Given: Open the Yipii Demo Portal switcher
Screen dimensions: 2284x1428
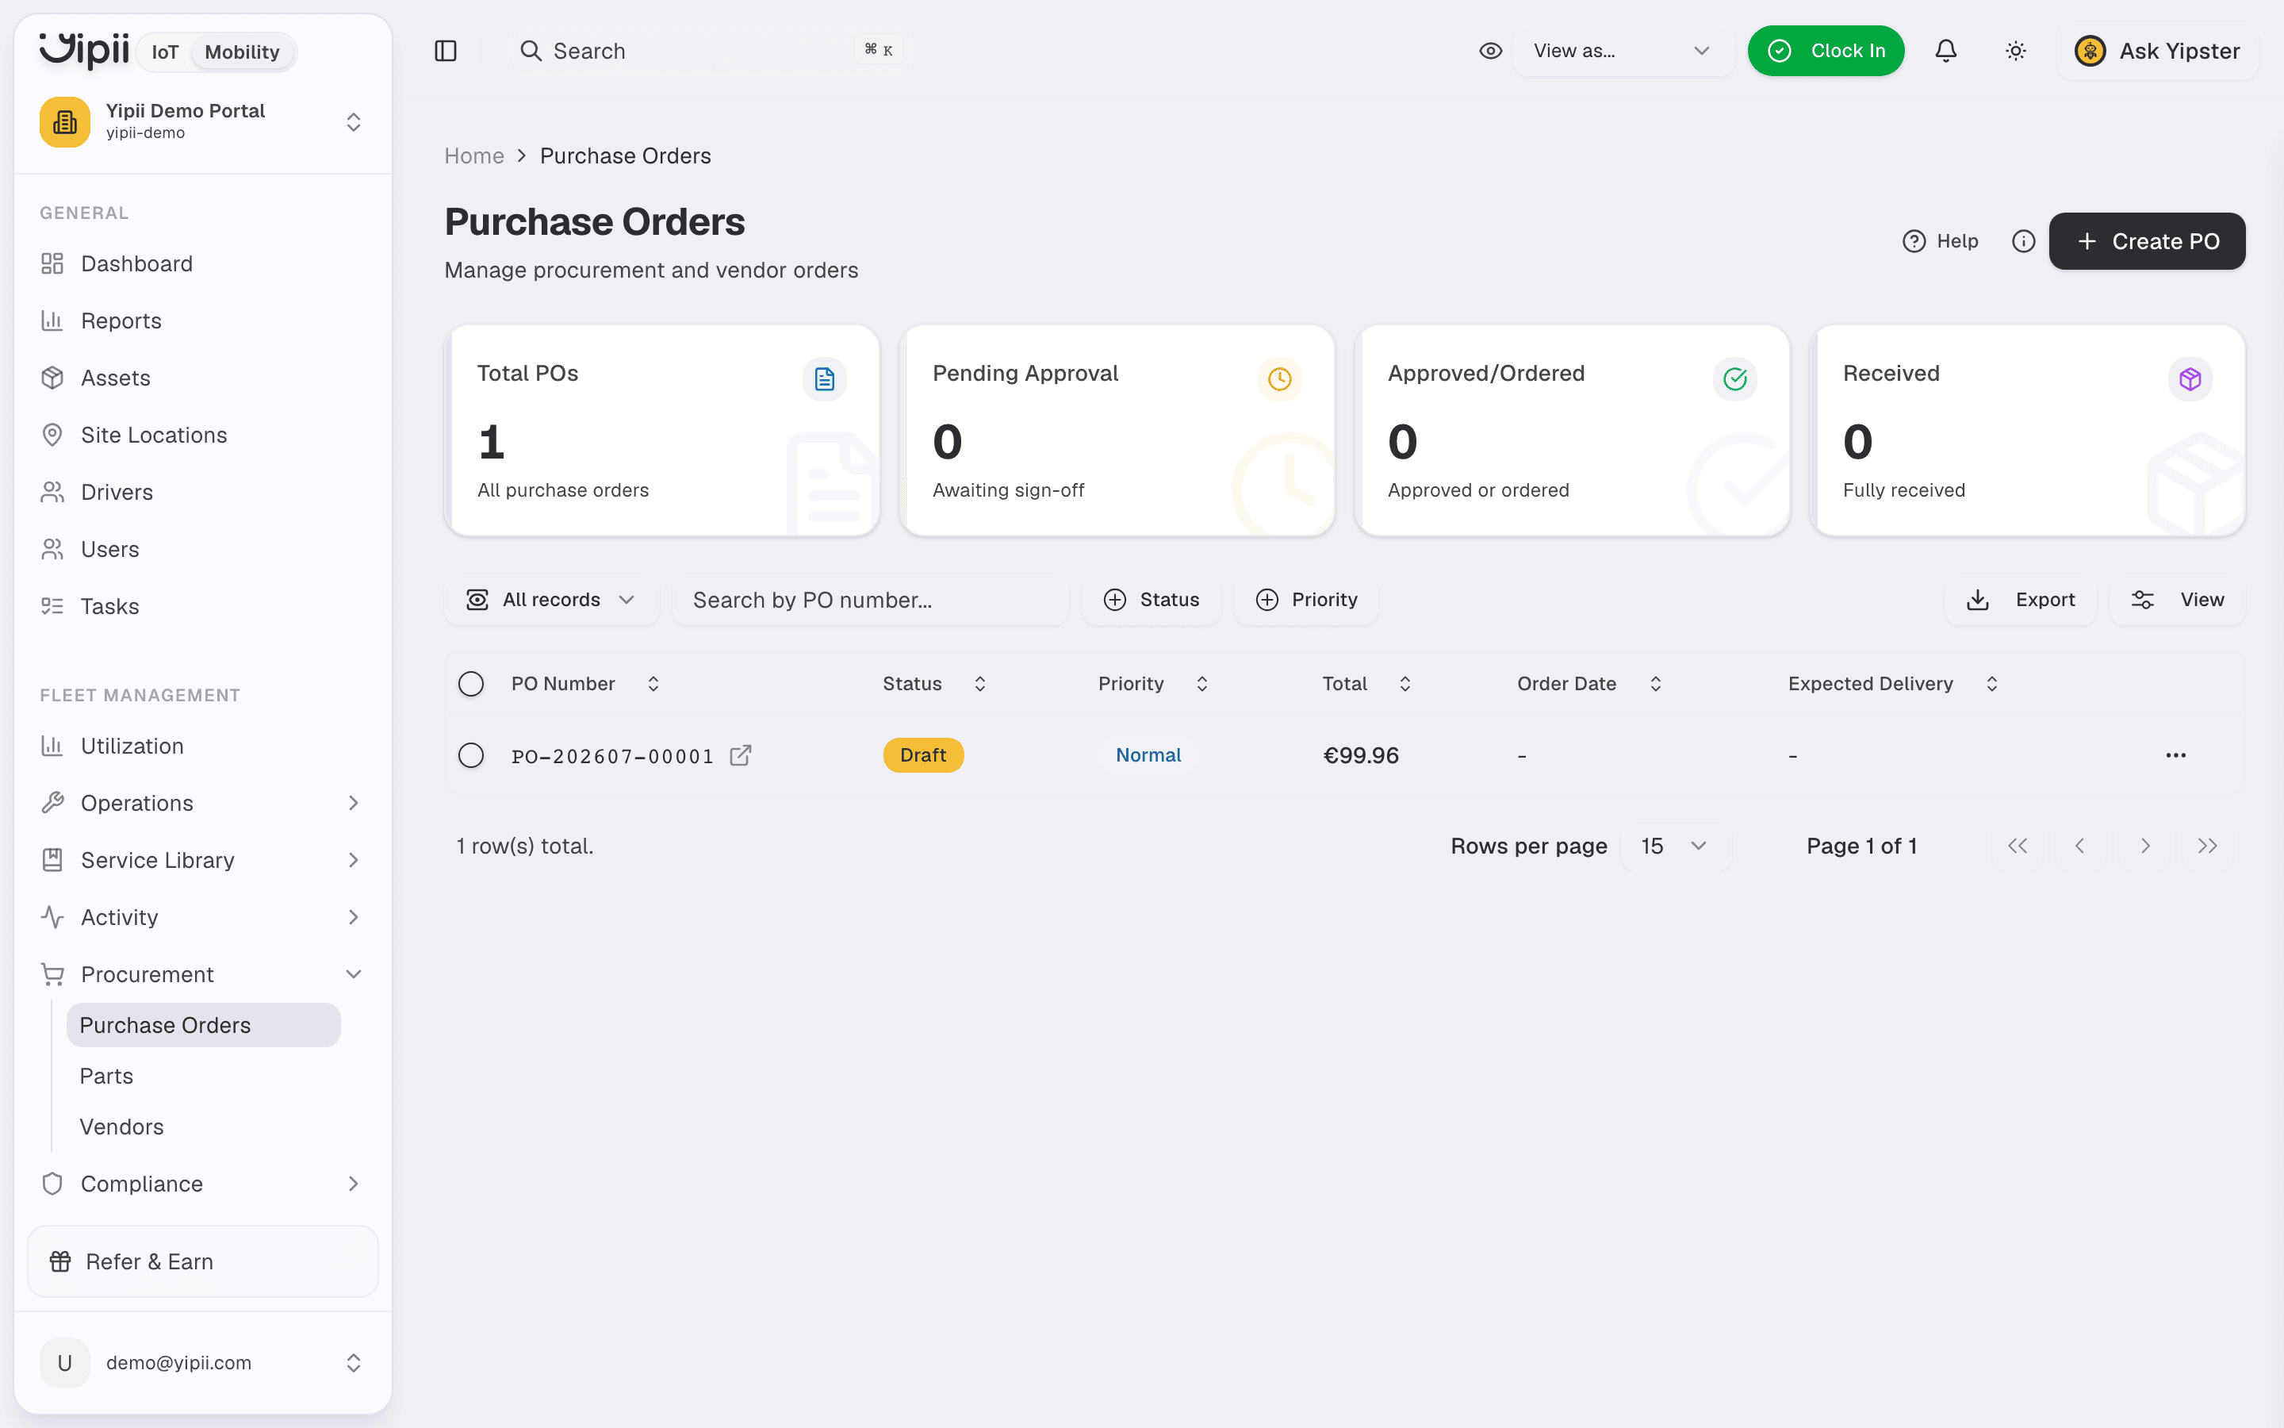Looking at the screenshot, I should point(202,122).
